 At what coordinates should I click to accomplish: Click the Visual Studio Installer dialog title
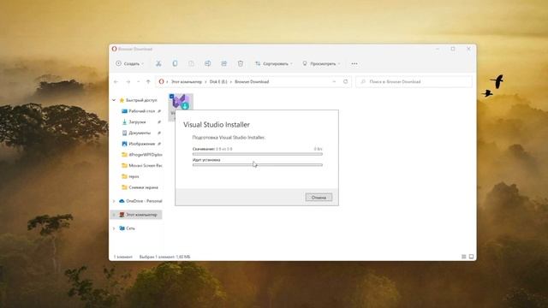click(x=217, y=125)
